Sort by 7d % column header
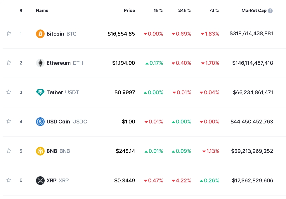 coord(214,11)
